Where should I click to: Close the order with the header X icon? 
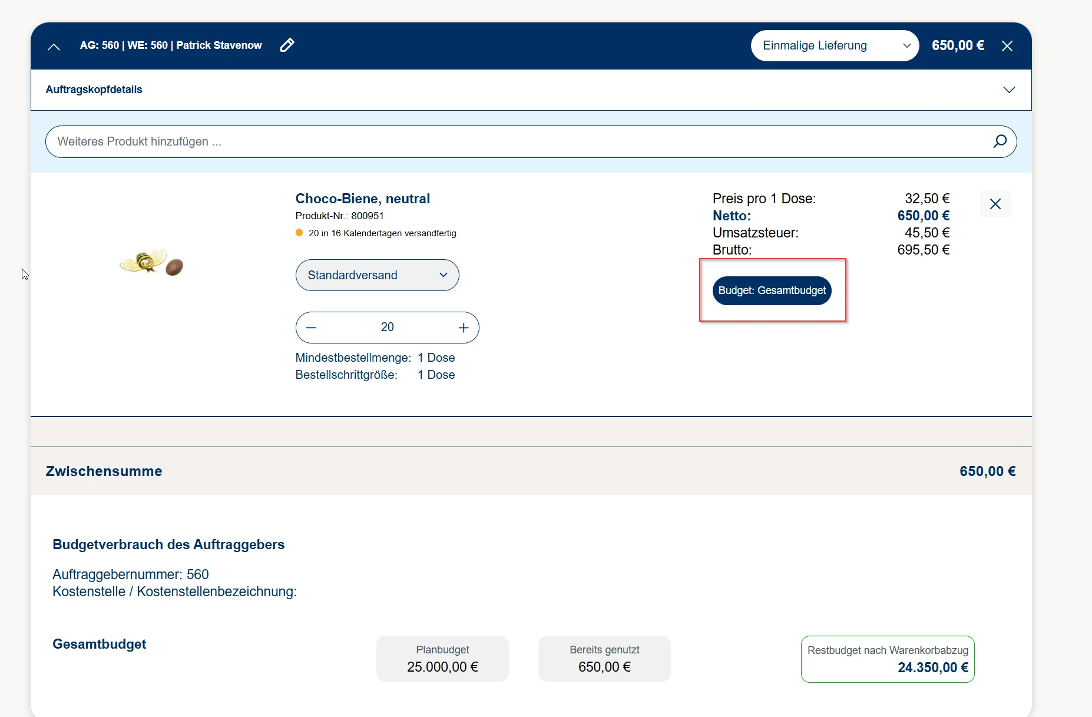click(1007, 46)
